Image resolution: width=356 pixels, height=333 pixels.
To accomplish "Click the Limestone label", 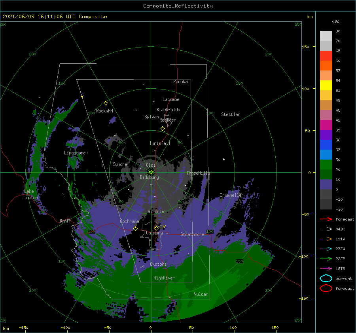I will tap(75, 153).
